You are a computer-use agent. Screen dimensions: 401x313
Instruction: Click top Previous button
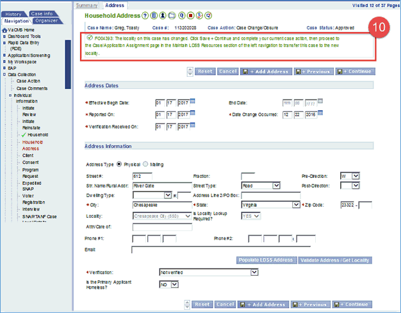click(314, 72)
